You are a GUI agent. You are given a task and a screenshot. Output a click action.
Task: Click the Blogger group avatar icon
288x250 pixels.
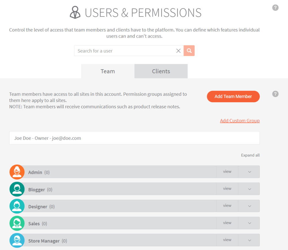17,189
